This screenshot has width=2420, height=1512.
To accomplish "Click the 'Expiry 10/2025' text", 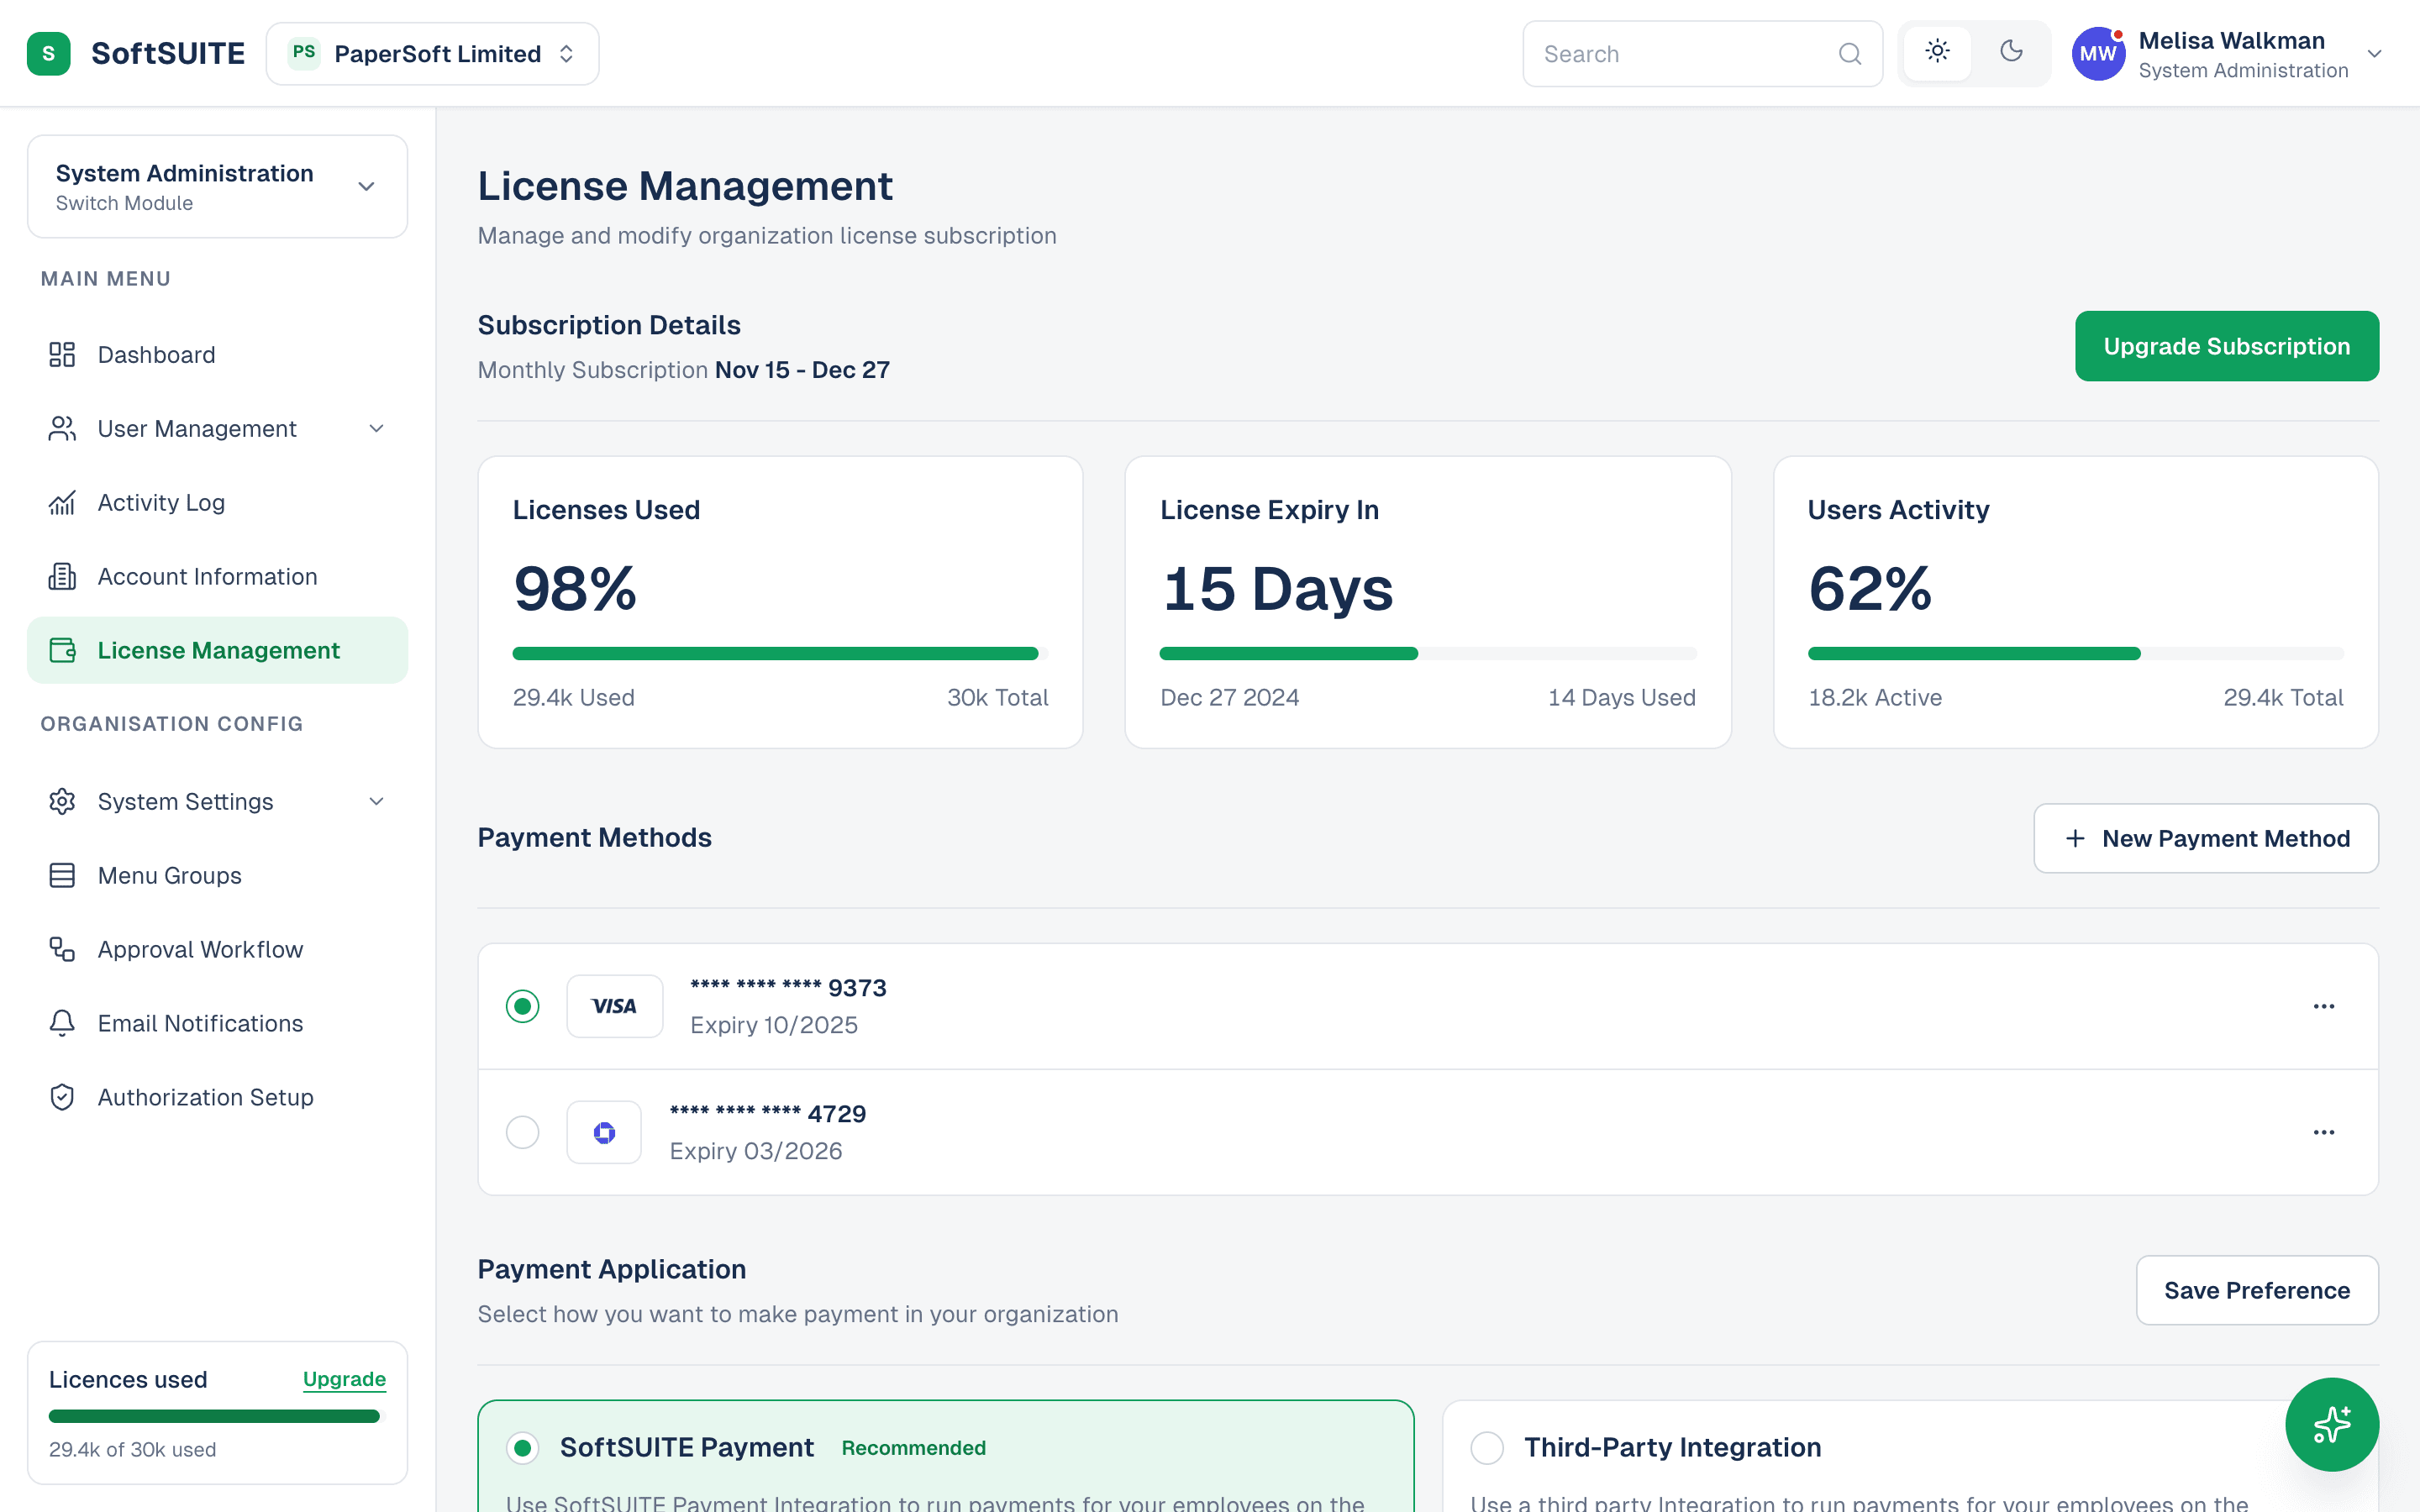I will (x=773, y=1025).
